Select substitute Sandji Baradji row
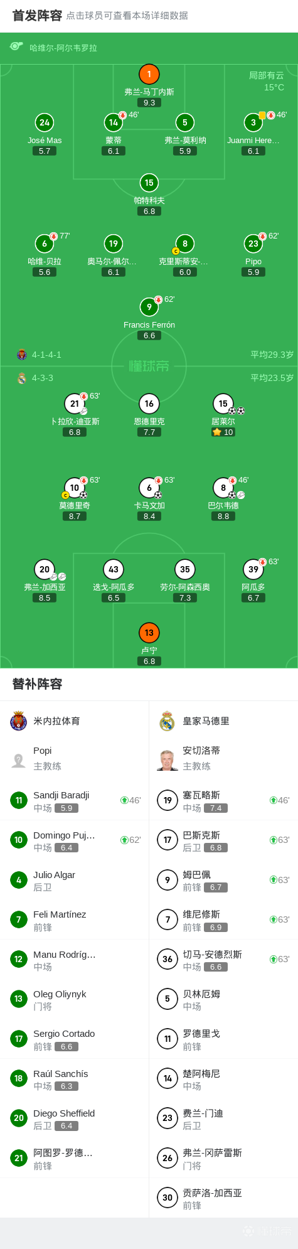298x1249 pixels. click(75, 800)
